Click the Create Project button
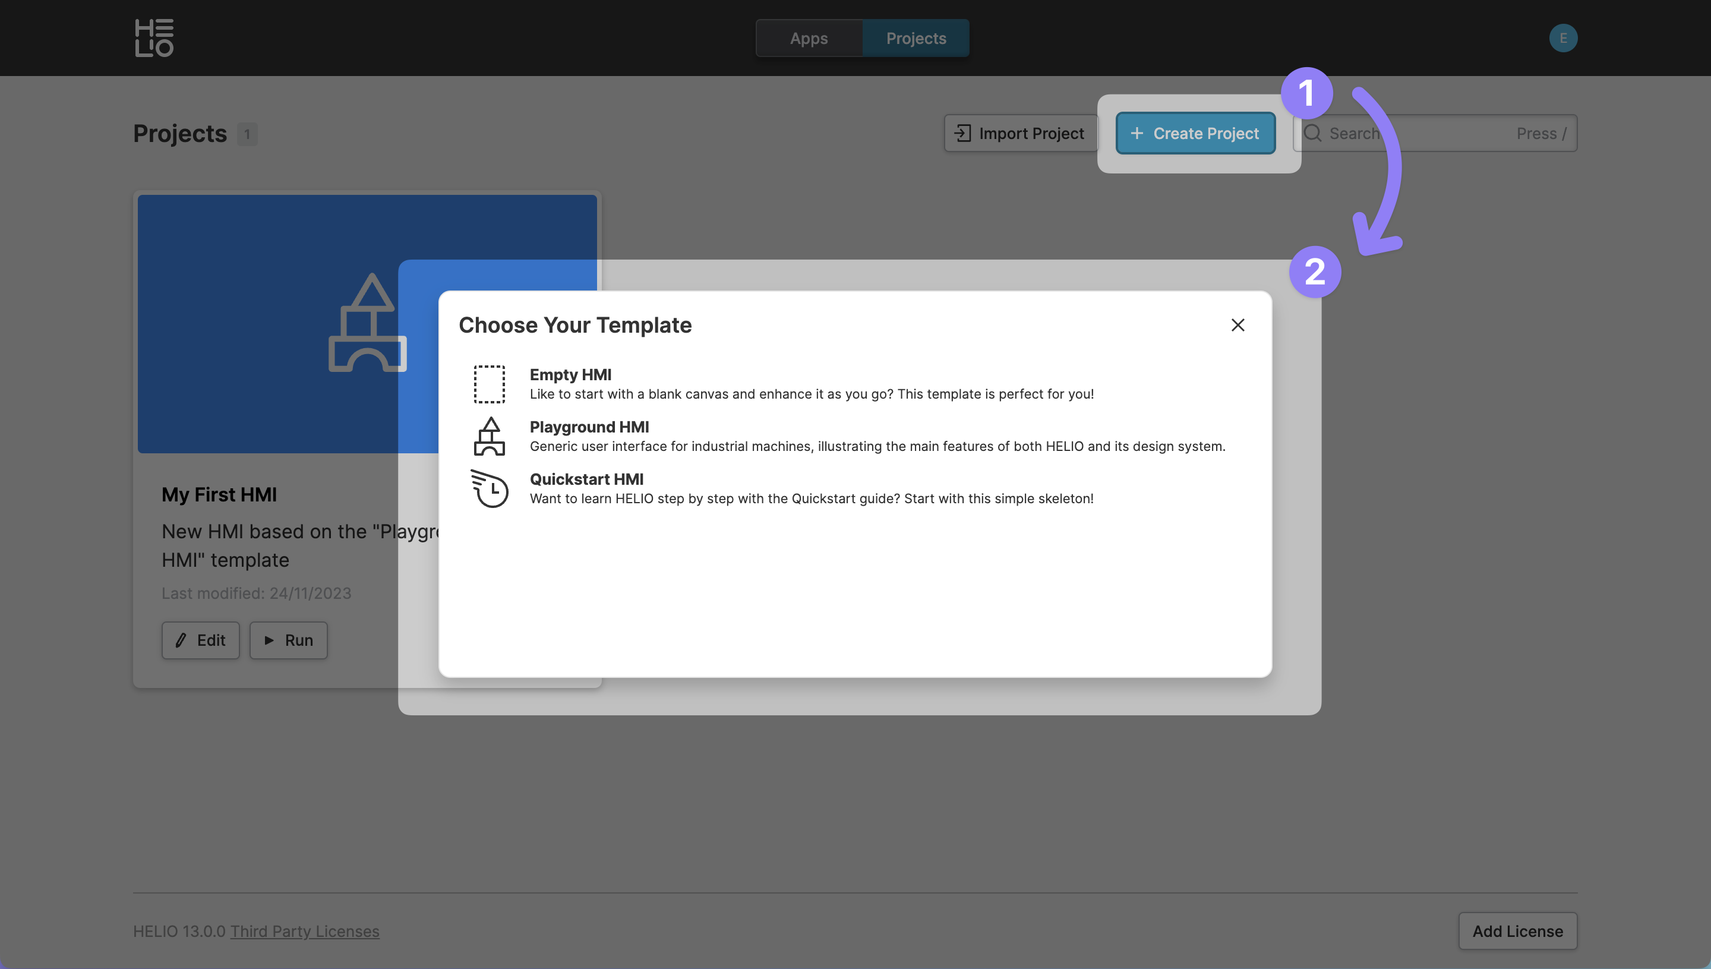The width and height of the screenshot is (1711, 969). pos(1195,133)
